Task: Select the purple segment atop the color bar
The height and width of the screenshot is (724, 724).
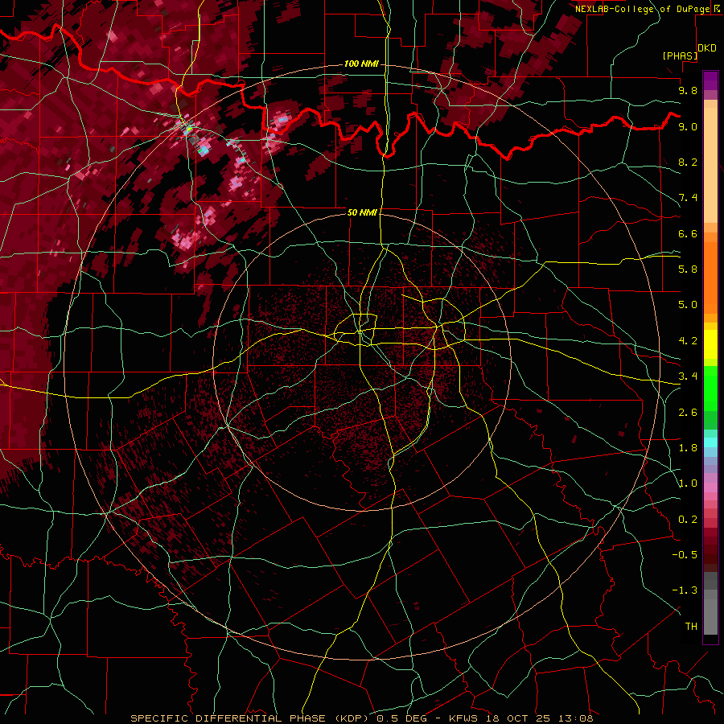Action: (710, 80)
